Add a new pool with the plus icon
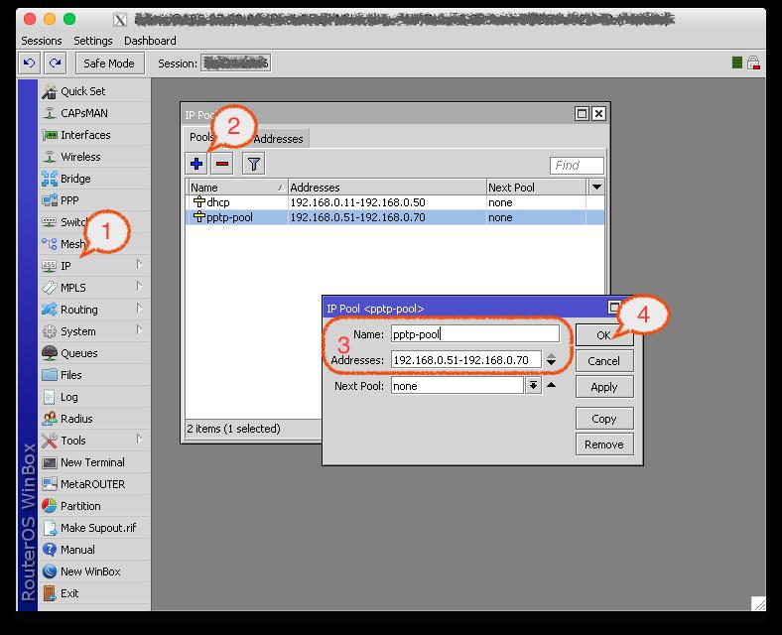 pos(196,164)
